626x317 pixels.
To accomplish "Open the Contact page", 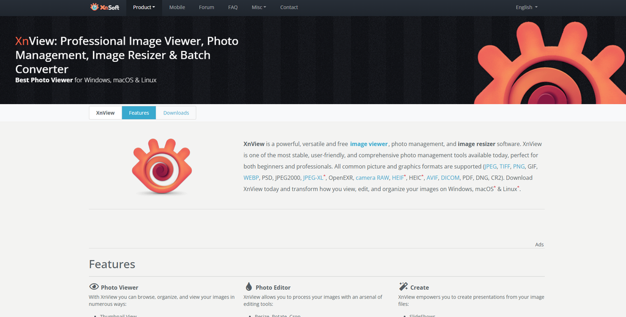I will coord(289,7).
